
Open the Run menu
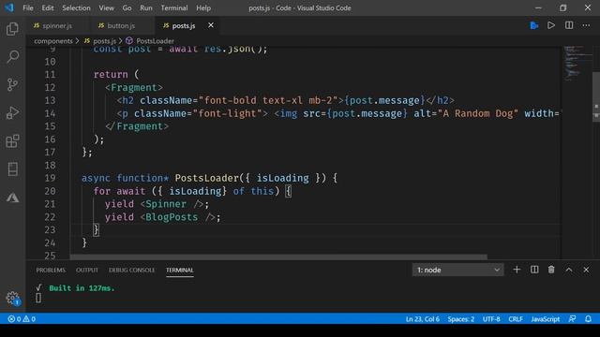(x=146, y=7)
